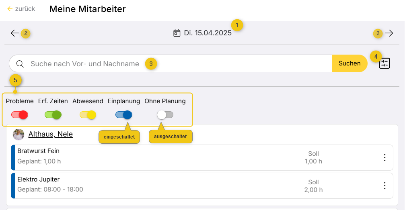Screen dimensions: 405x210
Task: Open the filter settings icon
Action: click(384, 63)
